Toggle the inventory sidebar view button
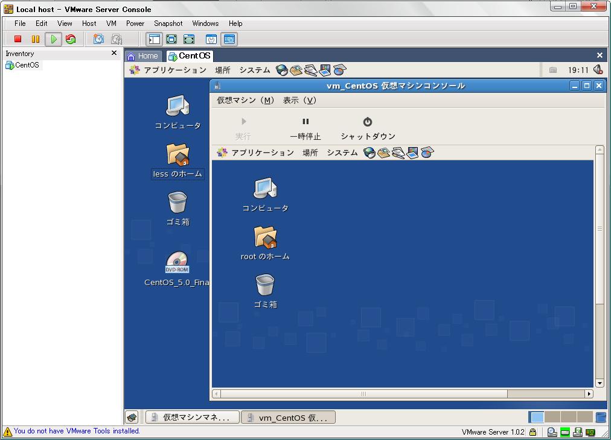 (155, 39)
